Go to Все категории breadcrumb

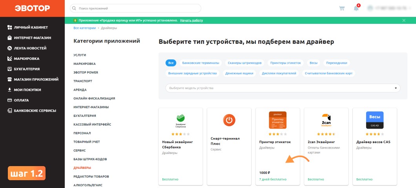tap(85, 28)
